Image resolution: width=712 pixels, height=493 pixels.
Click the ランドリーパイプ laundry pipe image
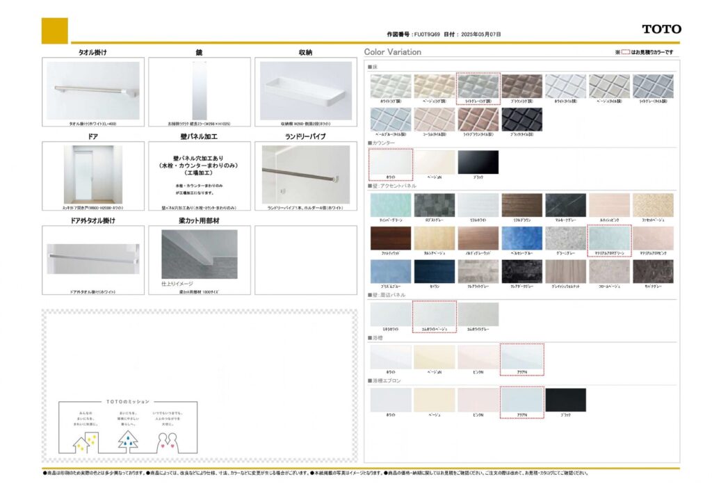[305, 174]
